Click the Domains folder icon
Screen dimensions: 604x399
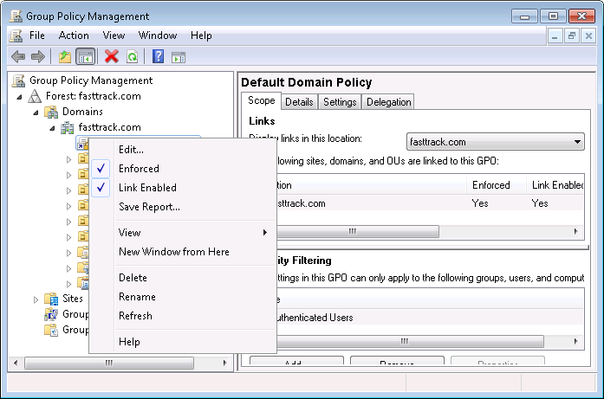51,112
